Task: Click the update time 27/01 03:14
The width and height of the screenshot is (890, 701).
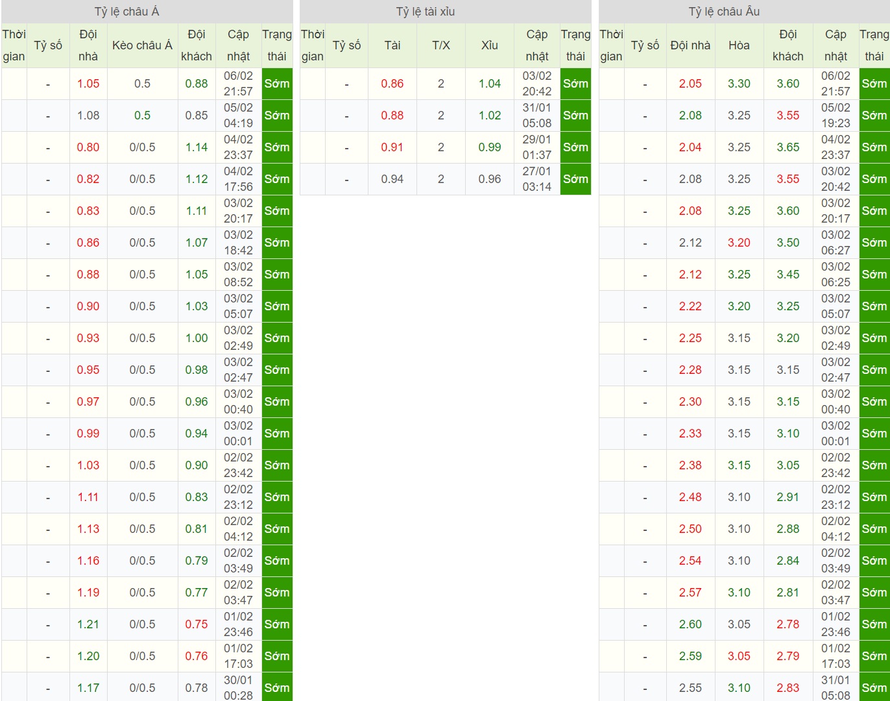Action: (x=537, y=179)
